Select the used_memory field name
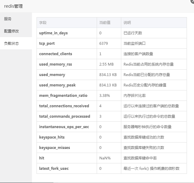 pos(52,75)
